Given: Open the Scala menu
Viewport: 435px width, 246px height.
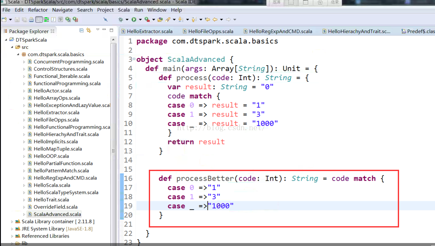Looking at the screenshot, I should coord(124,10).
